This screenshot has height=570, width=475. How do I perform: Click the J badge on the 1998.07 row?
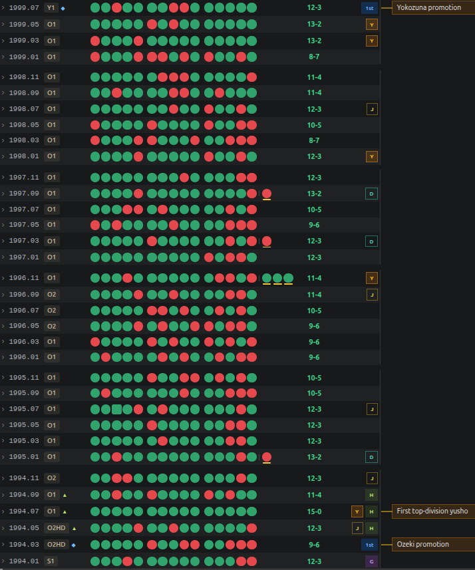(x=372, y=109)
